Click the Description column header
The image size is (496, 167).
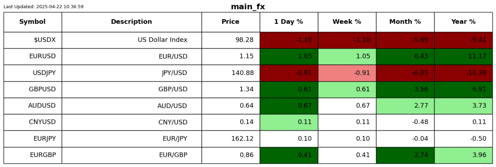131,22
